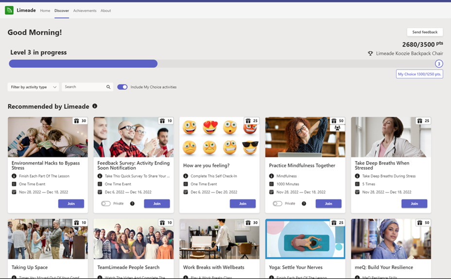Viewport: 451px width, 279px height.
Task: Join the Feedback Survey activity
Action: pyautogui.click(x=157, y=203)
